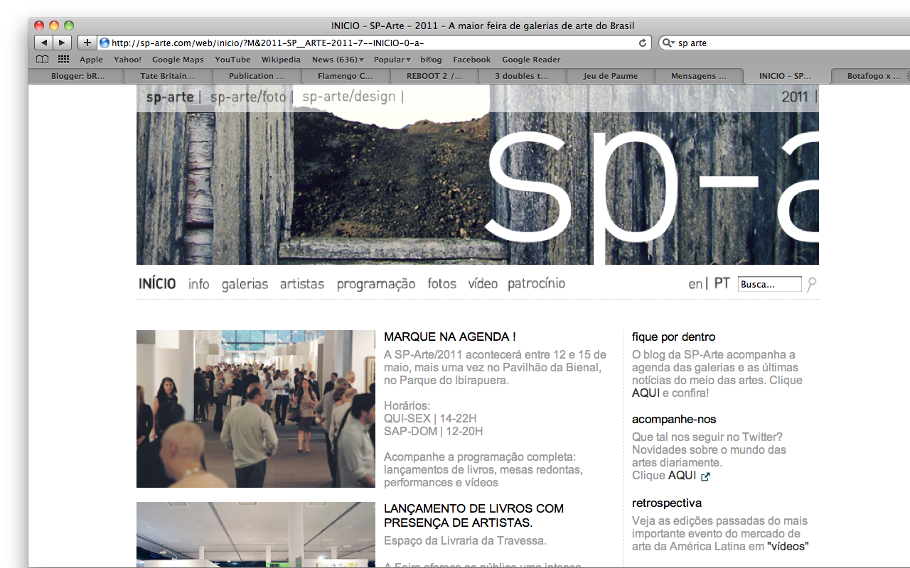Switch site language to en

pos(695,284)
